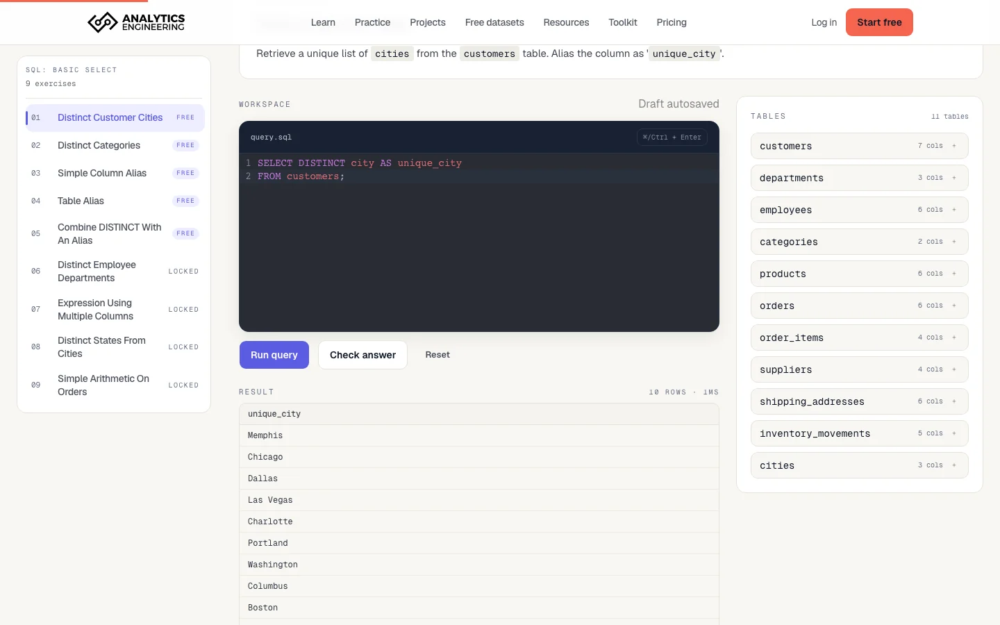Expand the customers table plus icon
Image resolution: width=1000 pixels, height=625 pixels.
[954, 146]
